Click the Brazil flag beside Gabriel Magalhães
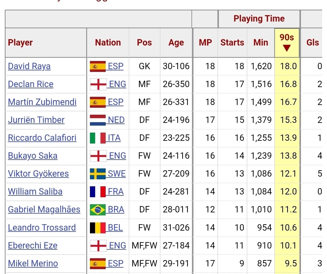The image size is (327, 274). 98,210
